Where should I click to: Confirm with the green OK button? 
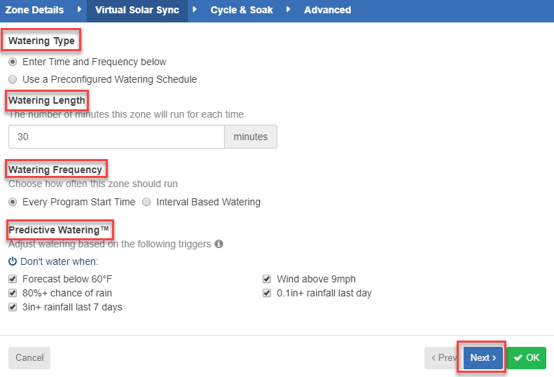tap(527, 357)
